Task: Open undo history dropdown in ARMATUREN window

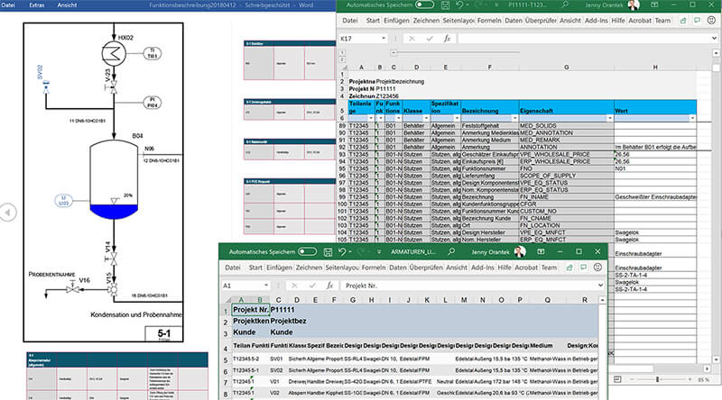Action: coord(350,252)
